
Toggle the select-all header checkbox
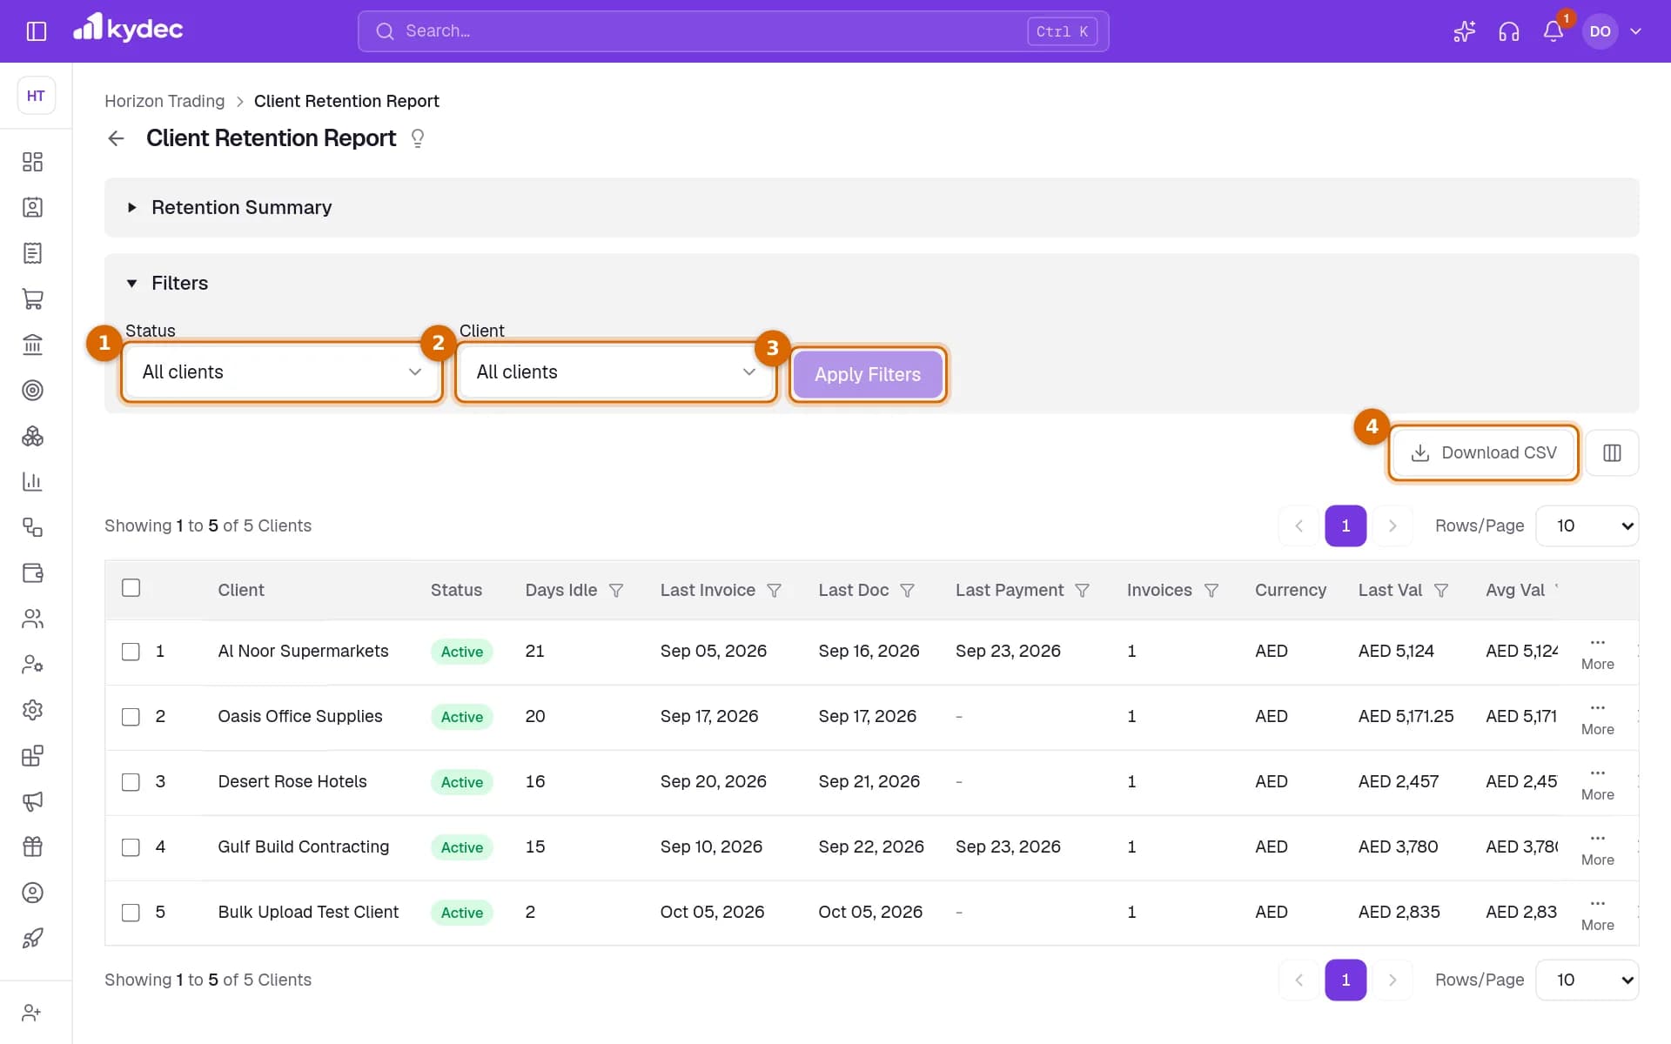(x=131, y=588)
